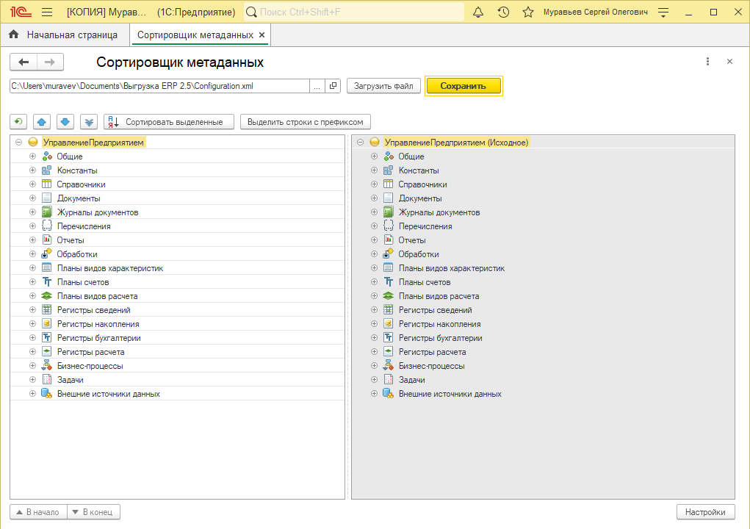The image size is (750, 529).
Task: Close the Сортировщик метаданных tab
Action: 262,35
